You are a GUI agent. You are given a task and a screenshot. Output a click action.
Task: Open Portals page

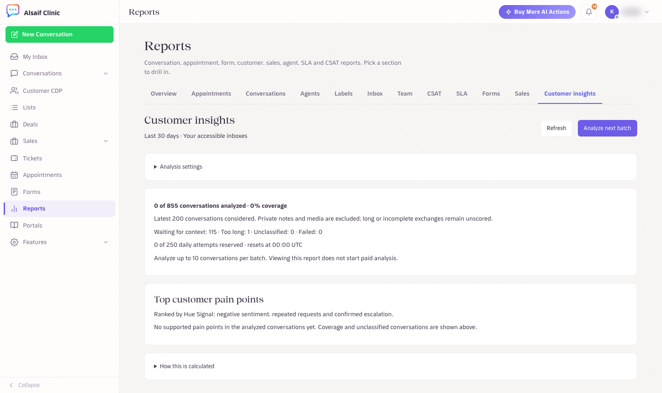[x=59, y=226]
